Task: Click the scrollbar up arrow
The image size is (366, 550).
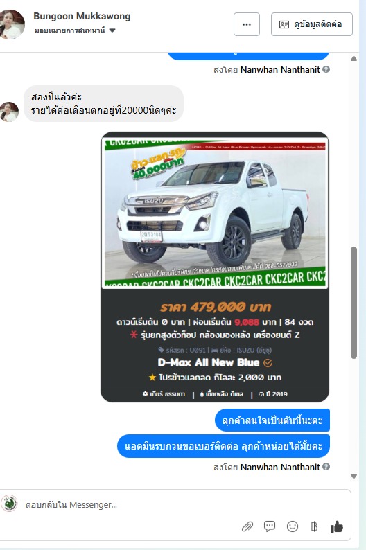Action: pyautogui.click(x=354, y=59)
